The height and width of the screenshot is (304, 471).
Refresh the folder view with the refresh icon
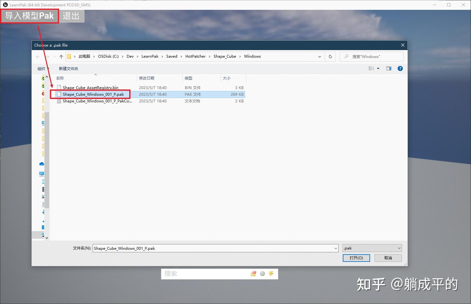330,56
